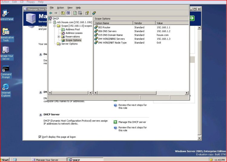Expand the Reservations tree node
227x162 pixels.
(59, 37)
